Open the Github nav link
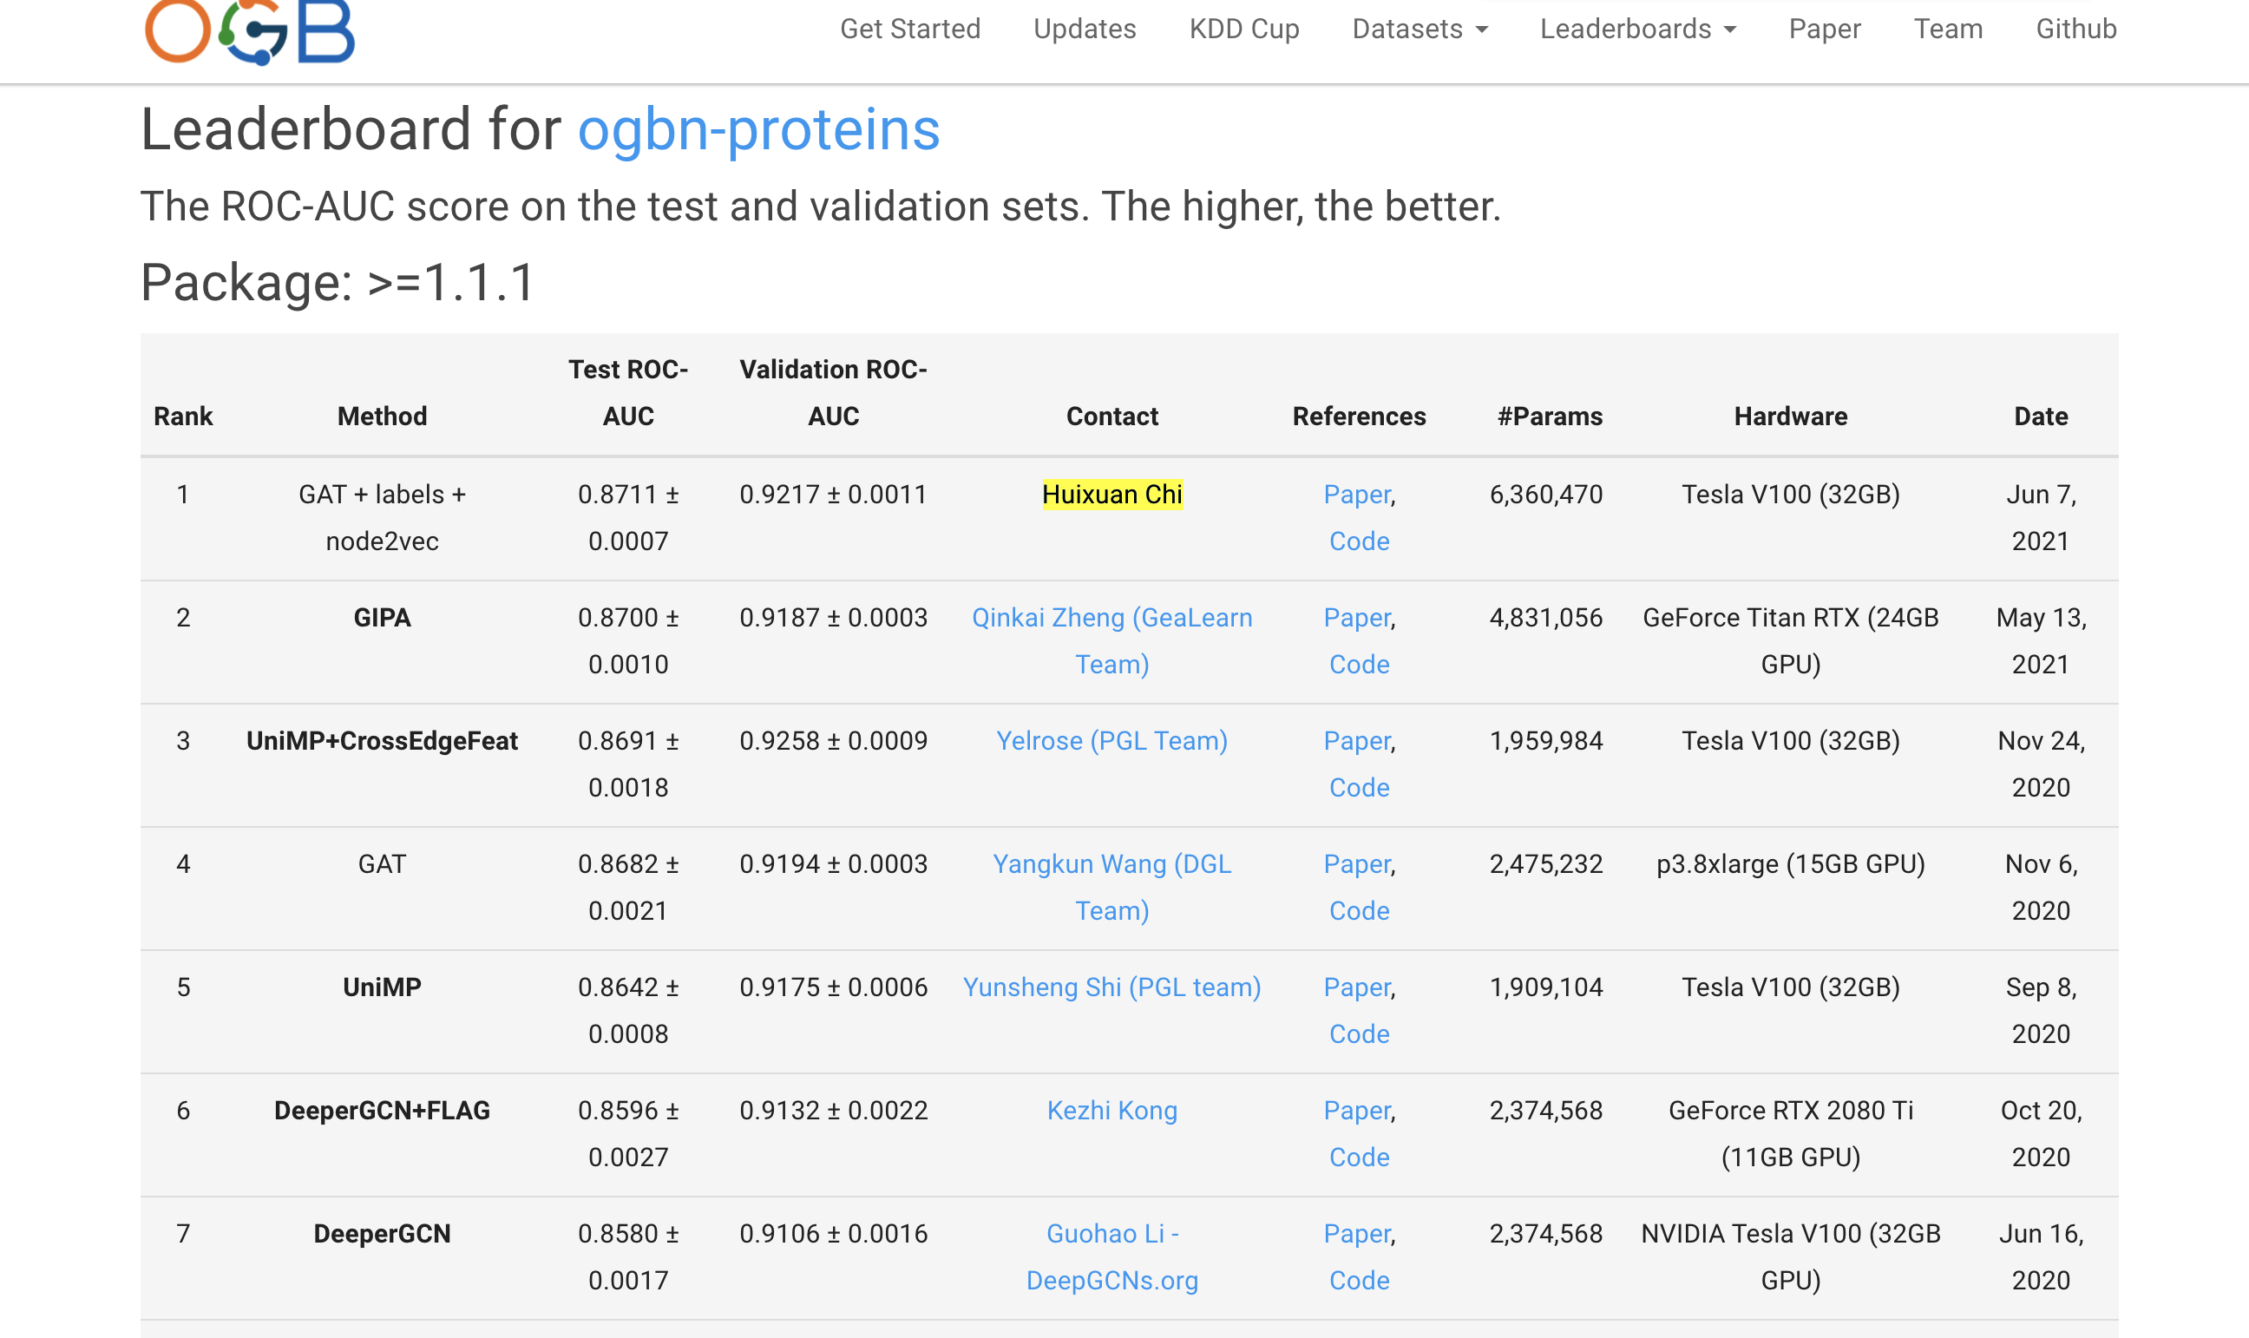2249x1338 pixels. coord(2076,29)
